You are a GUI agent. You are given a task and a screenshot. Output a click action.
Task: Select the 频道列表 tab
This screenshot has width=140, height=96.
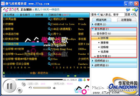101,20
